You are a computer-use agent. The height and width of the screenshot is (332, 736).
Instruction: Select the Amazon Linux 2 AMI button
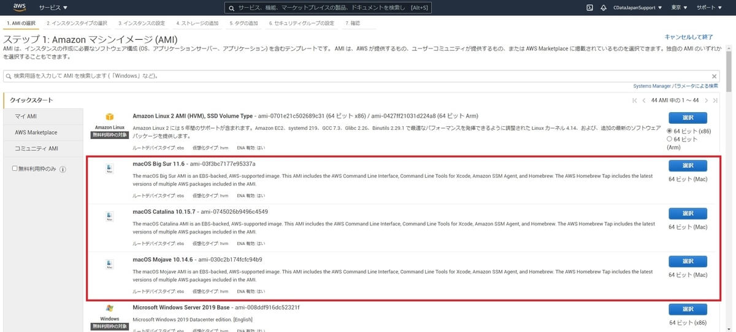(x=688, y=118)
